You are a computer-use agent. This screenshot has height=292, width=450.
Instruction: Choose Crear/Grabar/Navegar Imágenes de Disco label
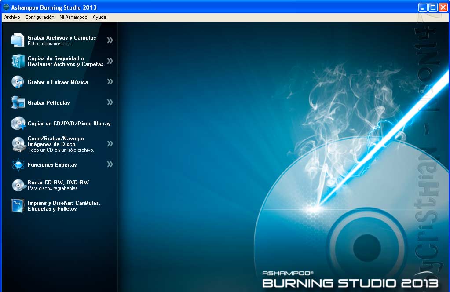56,141
